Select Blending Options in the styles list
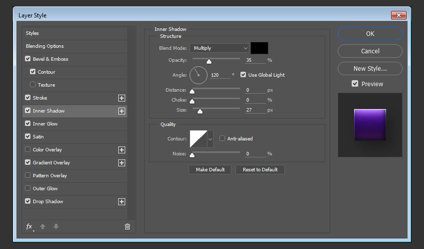424x249 pixels. pyautogui.click(x=45, y=46)
